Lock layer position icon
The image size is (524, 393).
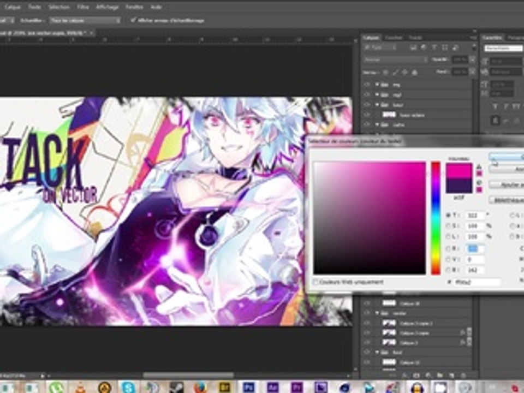tap(404, 72)
